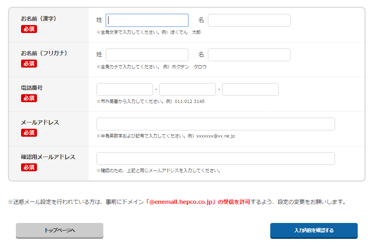This screenshot has width=374, height=246.
Task: Click the red @enemall.hepco.co.jp domain text
Action: point(181,202)
